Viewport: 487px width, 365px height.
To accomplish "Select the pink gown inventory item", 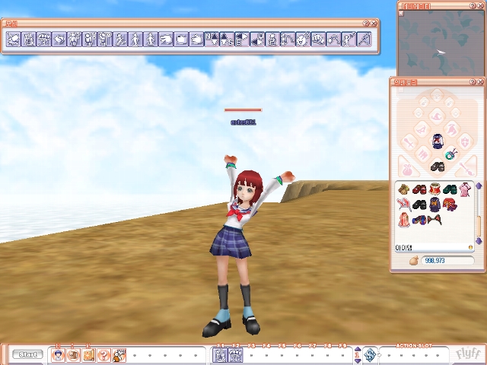I will point(404,220).
